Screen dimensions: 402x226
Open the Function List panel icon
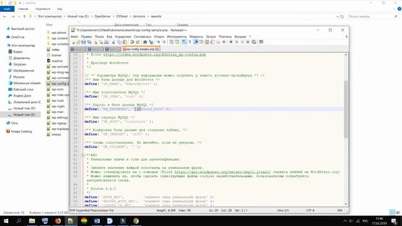[212, 42]
